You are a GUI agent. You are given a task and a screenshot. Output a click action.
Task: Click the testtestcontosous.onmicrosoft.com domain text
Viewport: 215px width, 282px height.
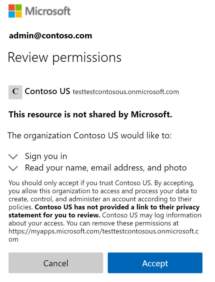pyautogui.click(x=126, y=92)
